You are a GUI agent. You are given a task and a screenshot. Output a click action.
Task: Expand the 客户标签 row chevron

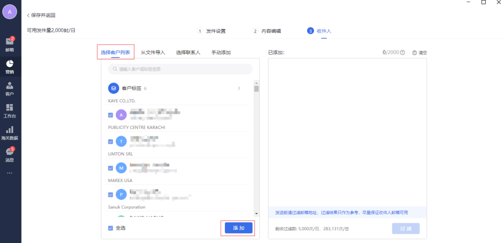coord(239,88)
